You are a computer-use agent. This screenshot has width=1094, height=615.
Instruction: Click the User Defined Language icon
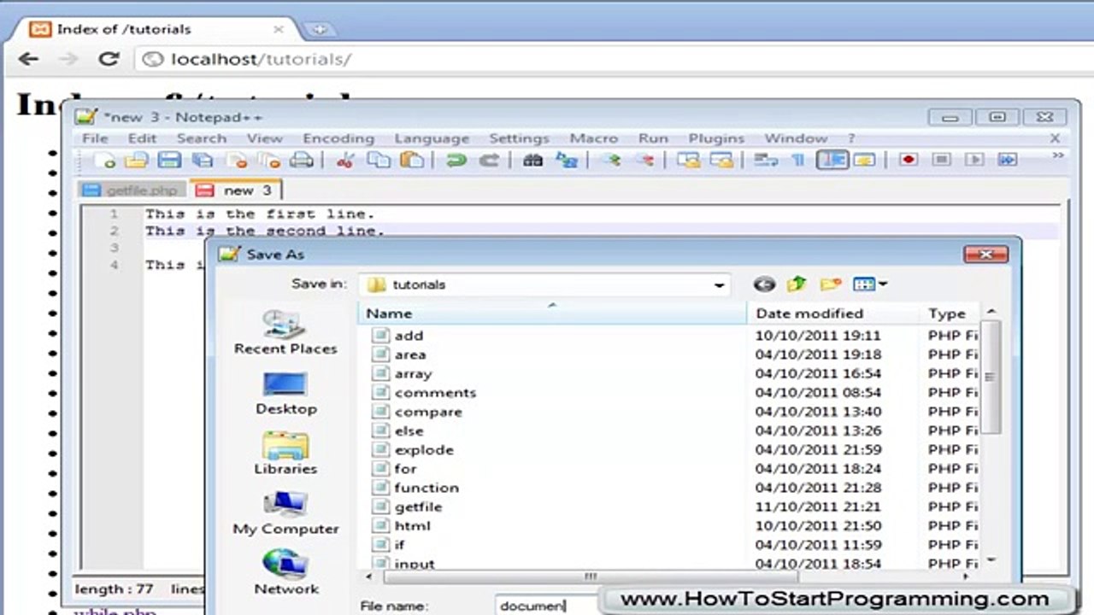point(864,160)
